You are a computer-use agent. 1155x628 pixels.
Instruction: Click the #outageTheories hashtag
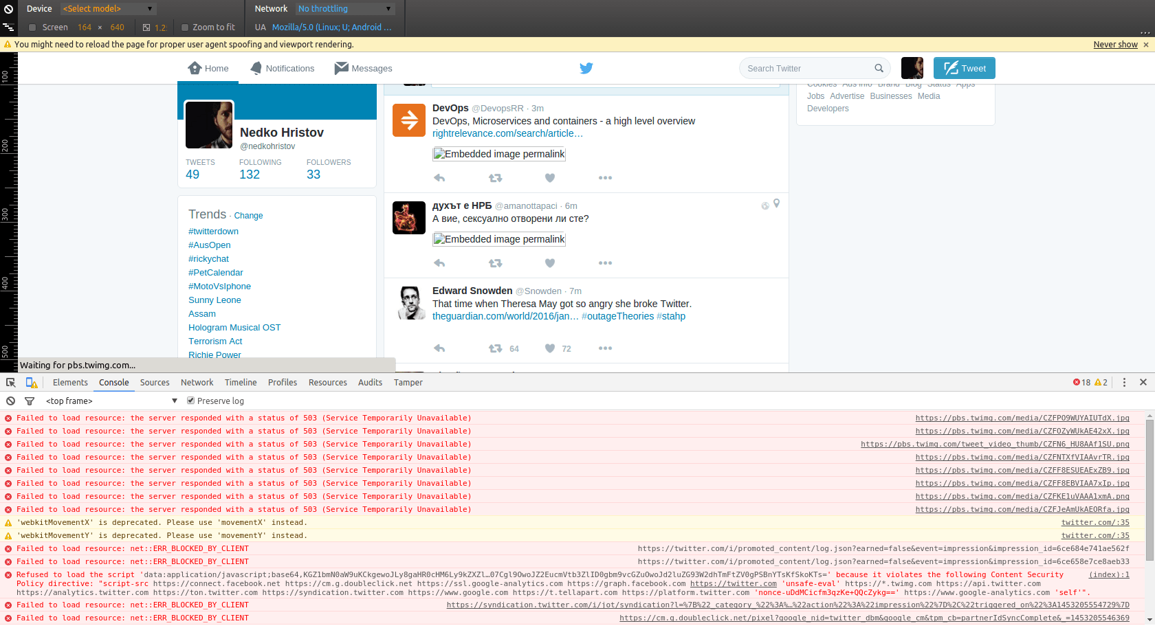(617, 316)
